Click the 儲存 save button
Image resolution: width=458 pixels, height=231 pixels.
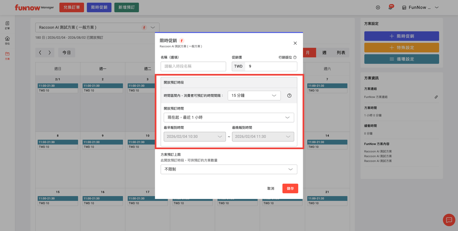coord(290,188)
